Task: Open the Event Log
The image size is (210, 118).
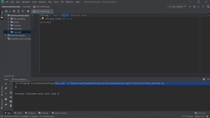Action: click(200, 113)
